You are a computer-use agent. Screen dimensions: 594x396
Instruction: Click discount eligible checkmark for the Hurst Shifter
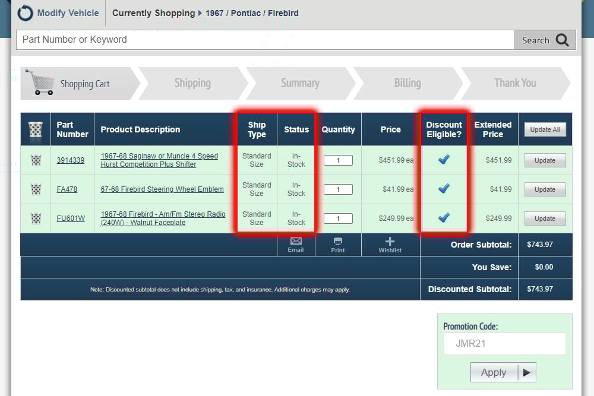[x=444, y=159]
